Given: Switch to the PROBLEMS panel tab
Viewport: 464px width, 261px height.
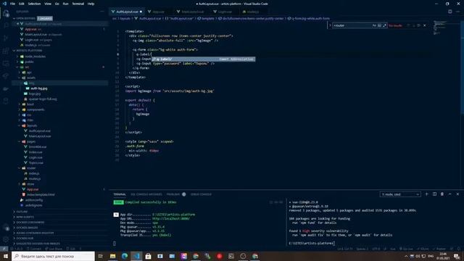Looking at the screenshot, I should click(x=173, y=194).
